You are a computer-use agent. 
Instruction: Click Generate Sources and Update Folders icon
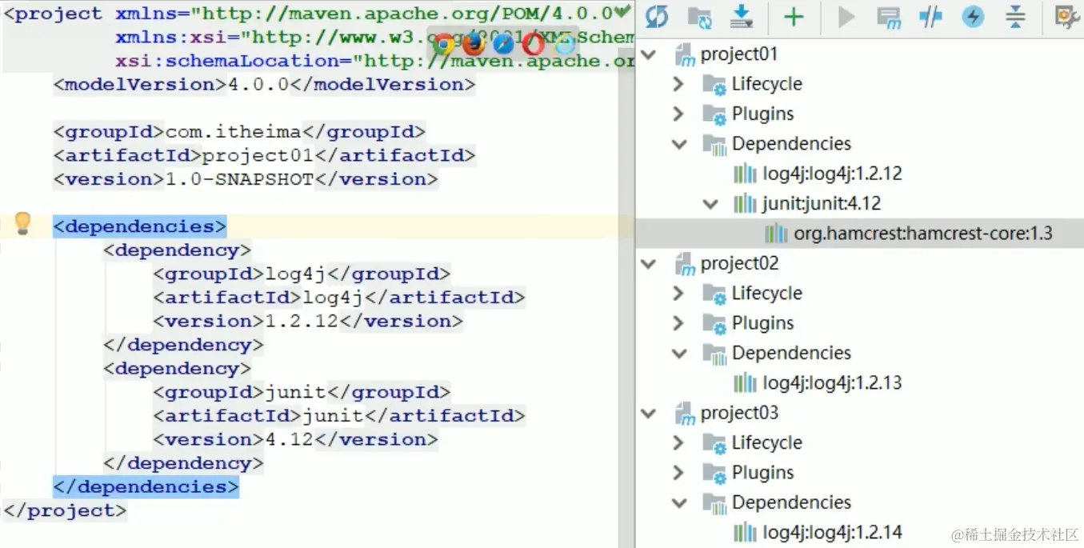coord(699,17)
